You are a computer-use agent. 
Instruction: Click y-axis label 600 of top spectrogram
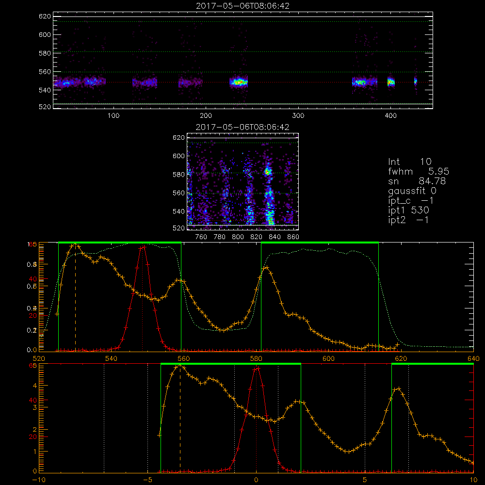(x=45, y=34)
